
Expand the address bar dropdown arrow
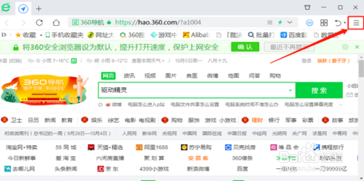(x=290, y=22)
